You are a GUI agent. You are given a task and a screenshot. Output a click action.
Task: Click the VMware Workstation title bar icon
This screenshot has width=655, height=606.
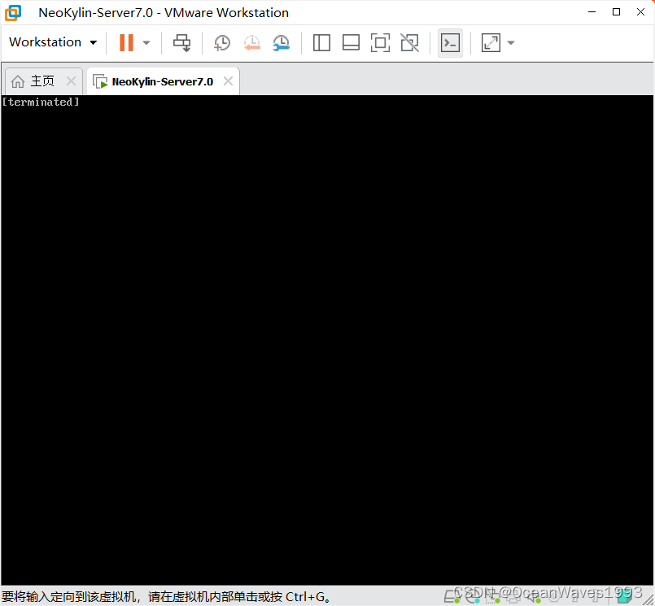point(13,12)
